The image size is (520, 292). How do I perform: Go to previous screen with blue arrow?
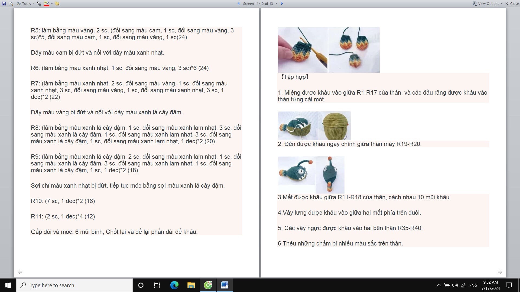pyautogui.click(x=239, y=4)
